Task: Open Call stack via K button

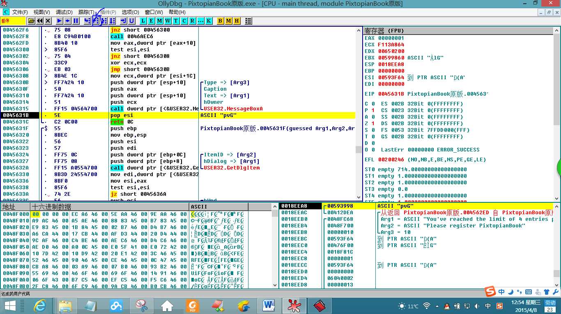Action: point(209,21)
